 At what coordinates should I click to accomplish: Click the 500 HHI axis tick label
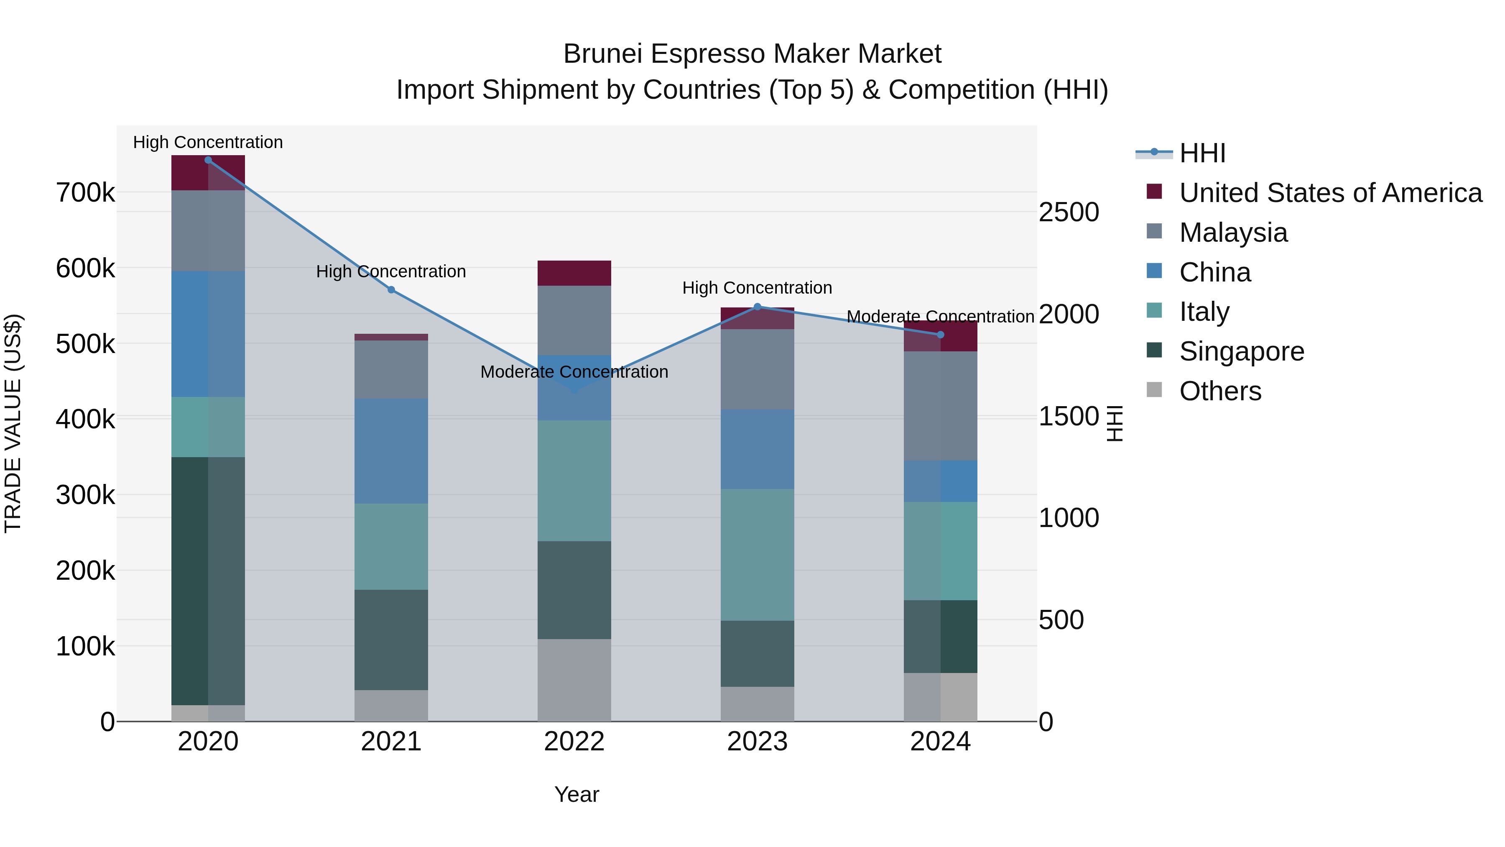pyautogui.click(x=1061, y=619)
